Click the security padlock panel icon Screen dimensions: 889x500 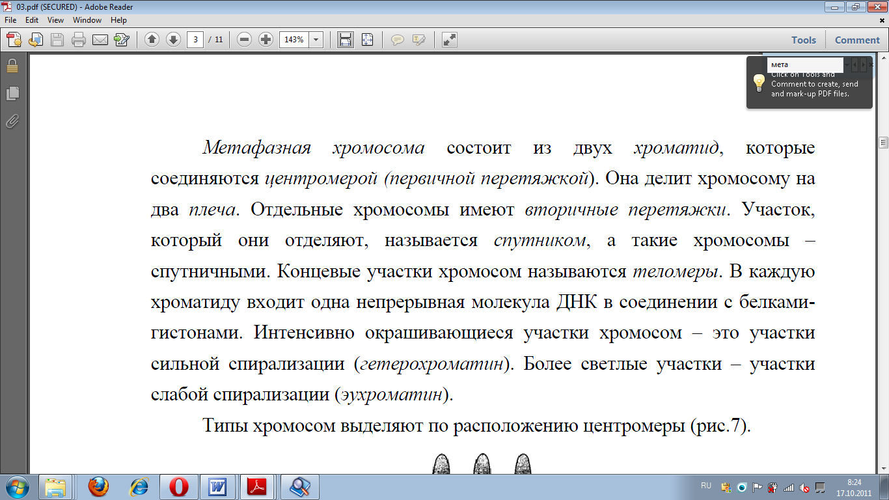coord(12,66)
